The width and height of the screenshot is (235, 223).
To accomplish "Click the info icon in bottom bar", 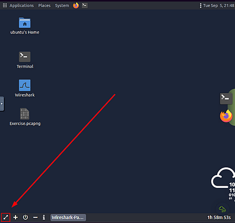I will 44,217.
